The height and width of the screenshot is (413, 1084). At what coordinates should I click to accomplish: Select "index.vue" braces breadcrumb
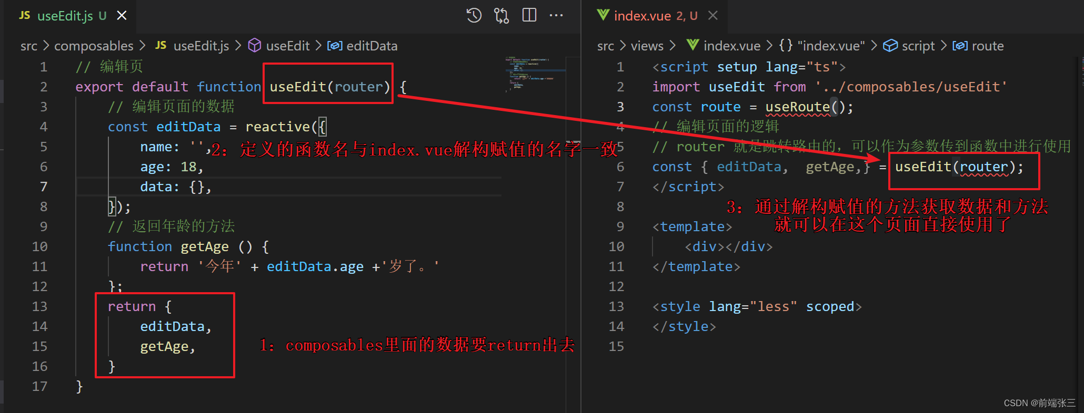tap(831, 46)
